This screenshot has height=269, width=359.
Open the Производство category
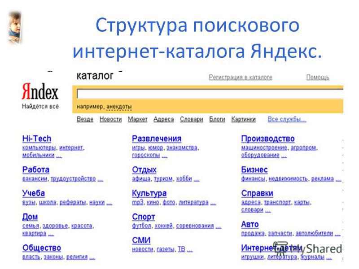click(268, 139)
